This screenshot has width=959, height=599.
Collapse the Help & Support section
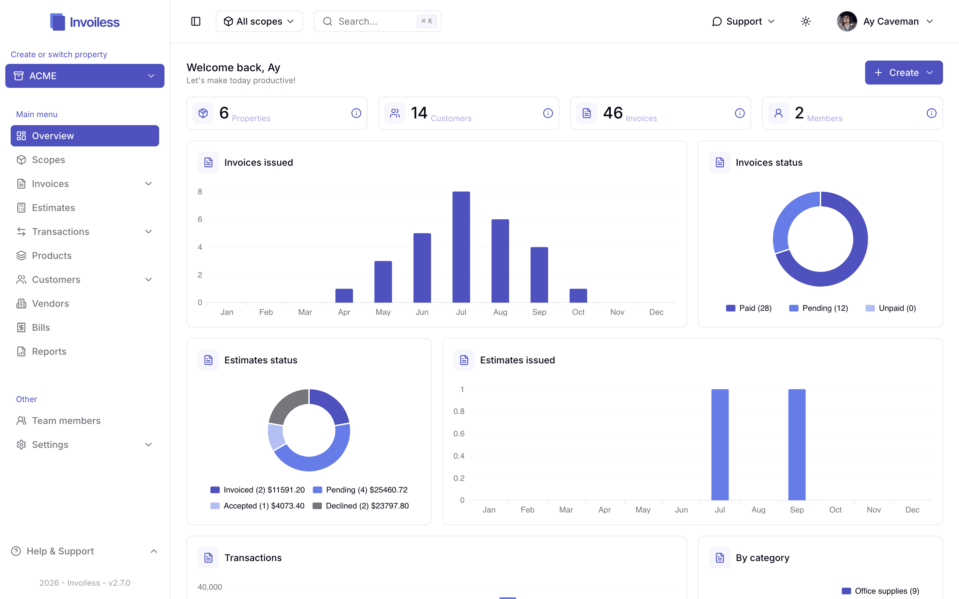(154, 551)
